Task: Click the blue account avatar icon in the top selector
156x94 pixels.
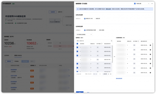Action: click(x=135, y=4)
